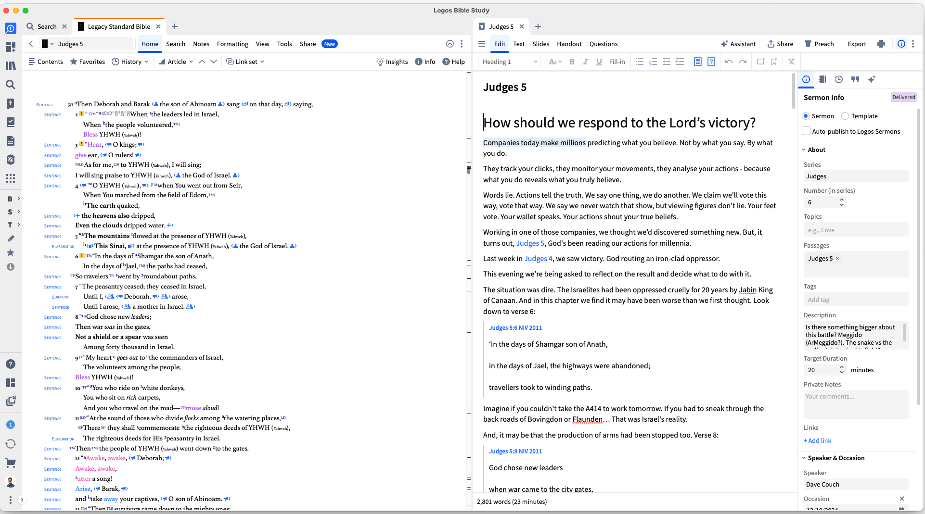Enable Auto-publish to Logos Sermons
Screen dimensions: 925x514
806,131
